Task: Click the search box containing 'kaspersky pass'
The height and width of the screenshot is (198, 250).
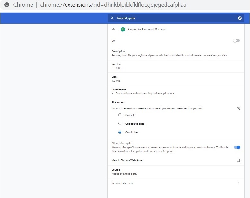Action: 175,18
